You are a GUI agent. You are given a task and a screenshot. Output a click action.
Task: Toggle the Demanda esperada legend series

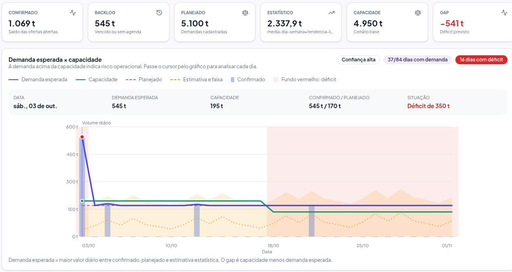tap(38, 80)
